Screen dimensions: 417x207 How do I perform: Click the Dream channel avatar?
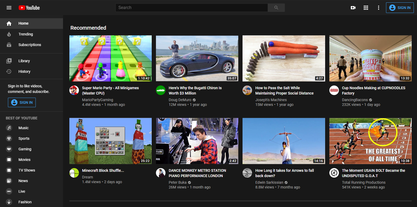(74, 173)
